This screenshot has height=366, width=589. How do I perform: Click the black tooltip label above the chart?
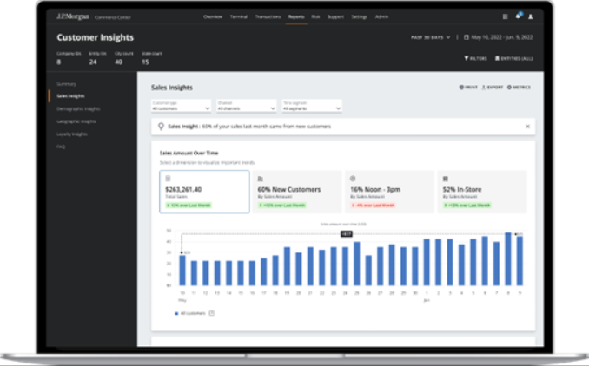pos(347,233)
